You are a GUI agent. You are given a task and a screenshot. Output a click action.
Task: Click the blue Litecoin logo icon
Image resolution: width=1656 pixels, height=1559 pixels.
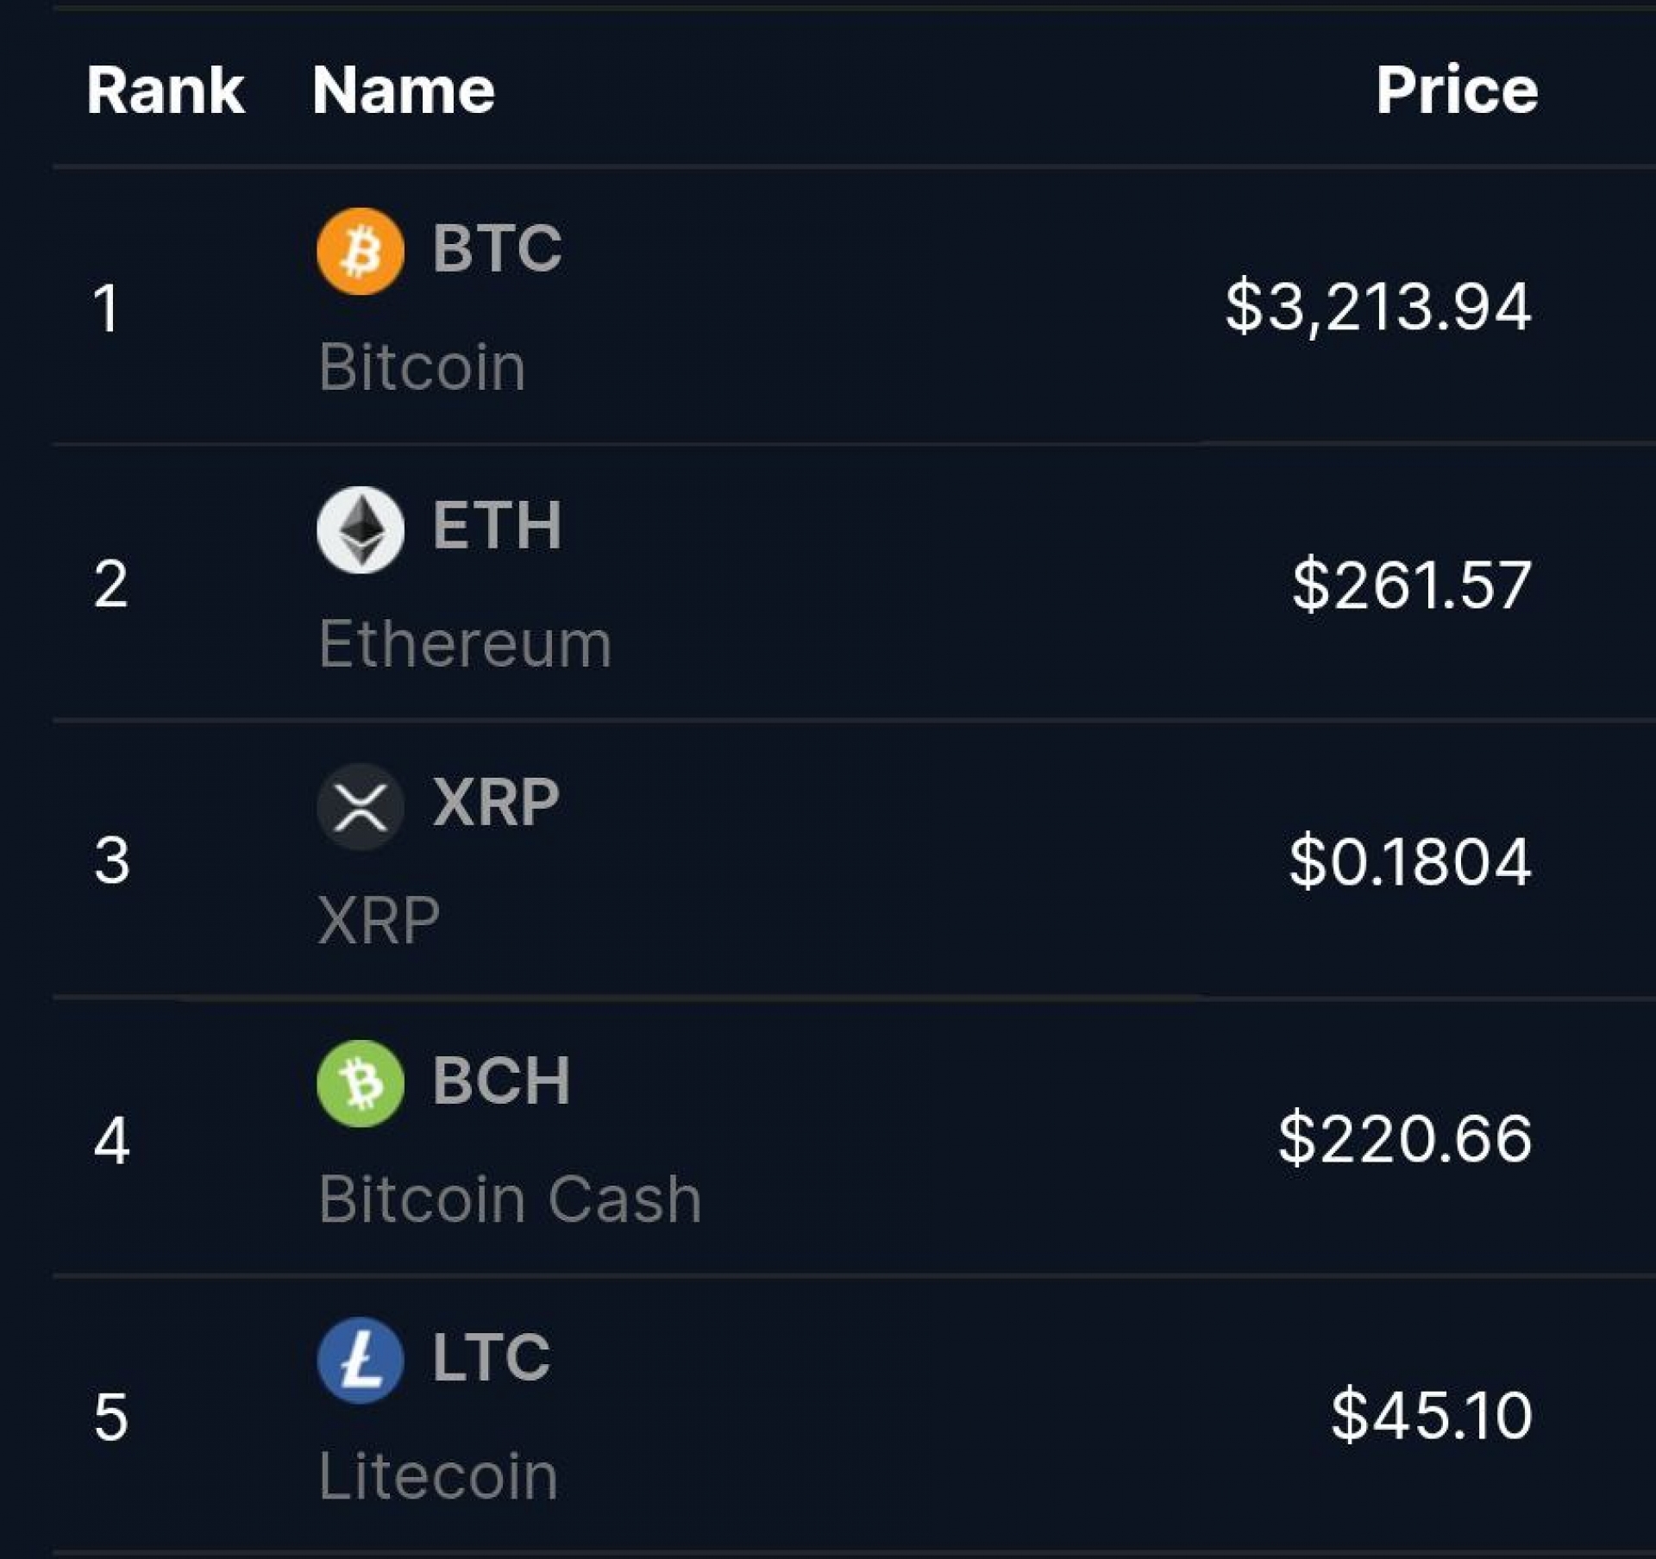coord(361,1360)
